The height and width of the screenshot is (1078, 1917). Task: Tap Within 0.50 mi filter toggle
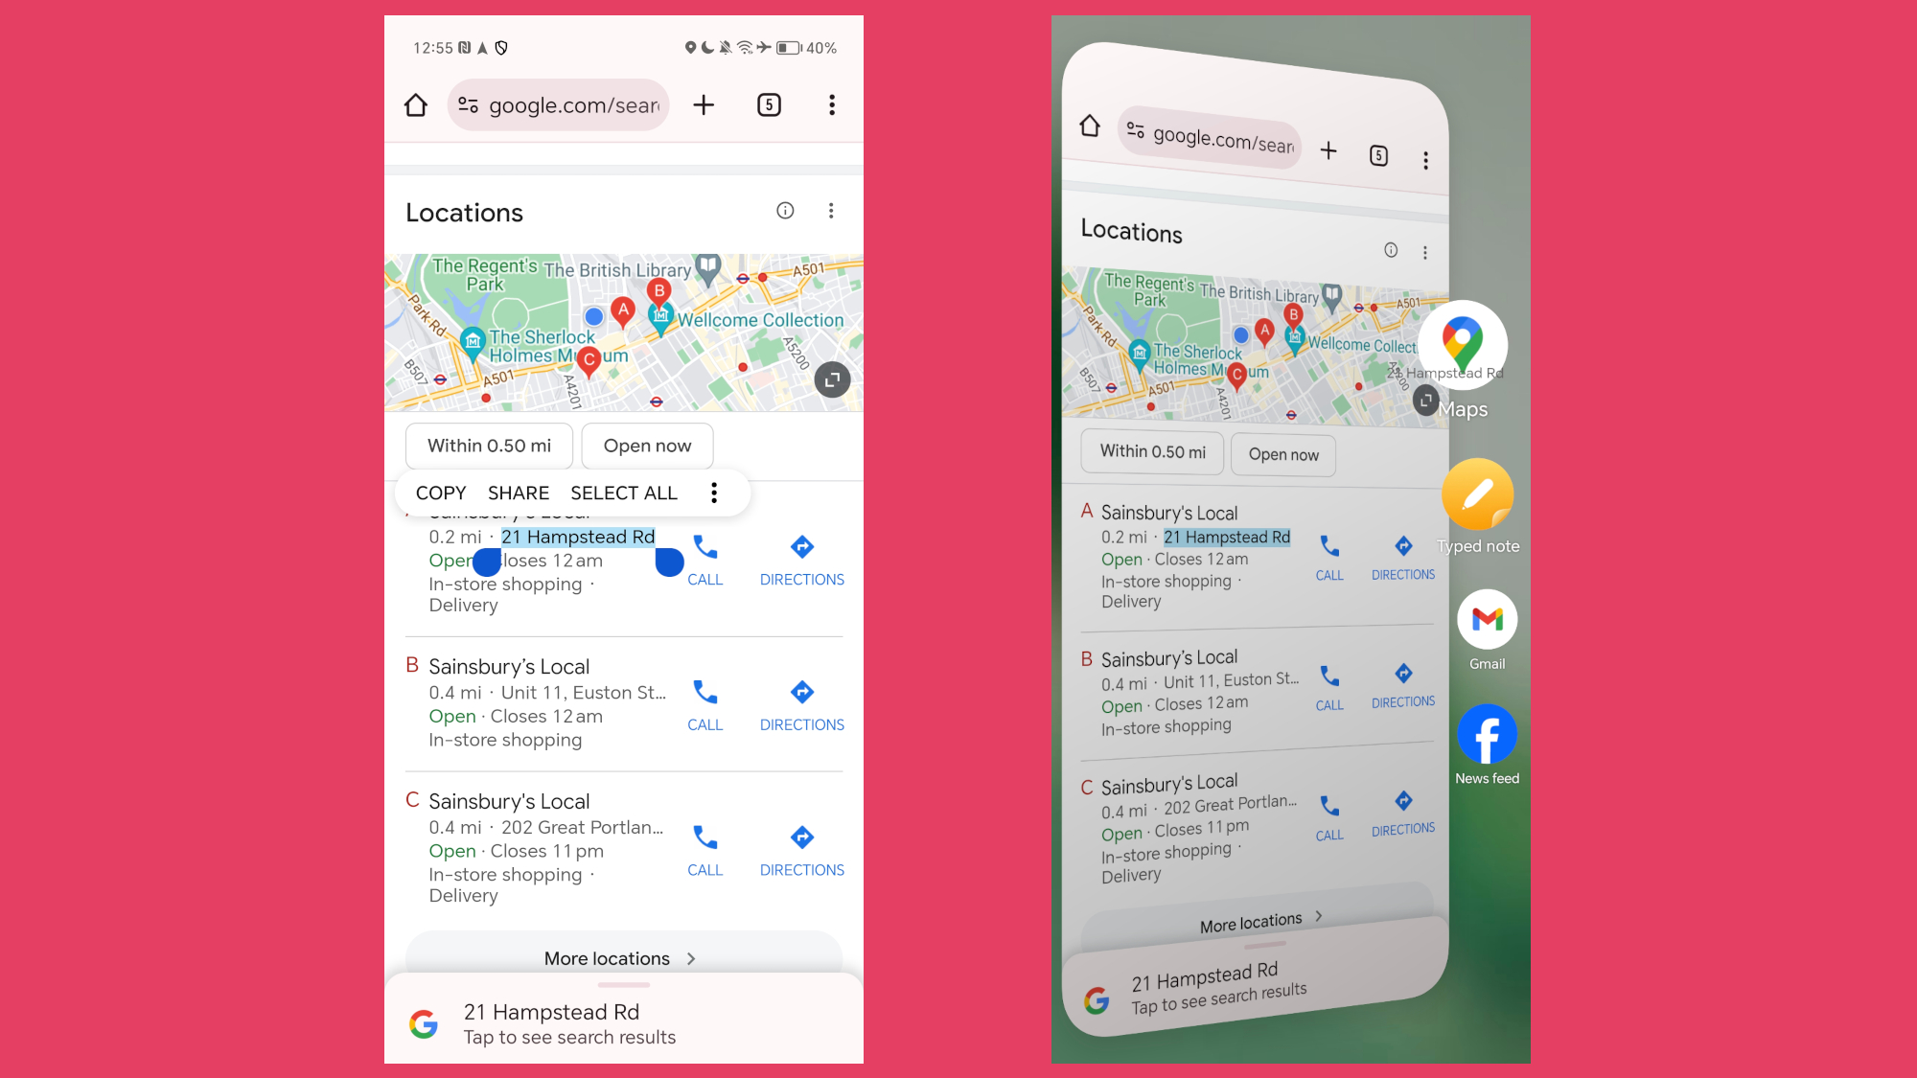(x=489, y=445)
